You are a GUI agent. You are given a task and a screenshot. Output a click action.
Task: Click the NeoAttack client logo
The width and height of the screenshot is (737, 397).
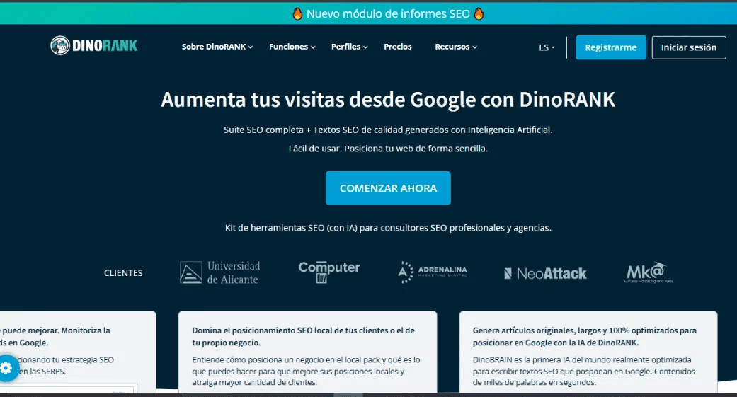point(545,273)
